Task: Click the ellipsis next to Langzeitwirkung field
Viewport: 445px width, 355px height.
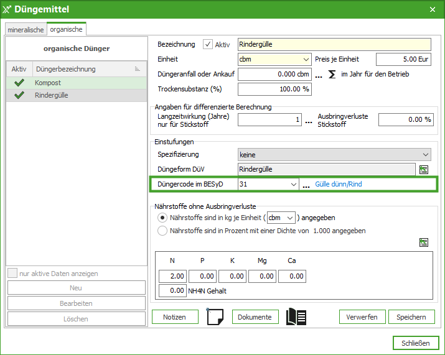Action: (x=308, y=120)
